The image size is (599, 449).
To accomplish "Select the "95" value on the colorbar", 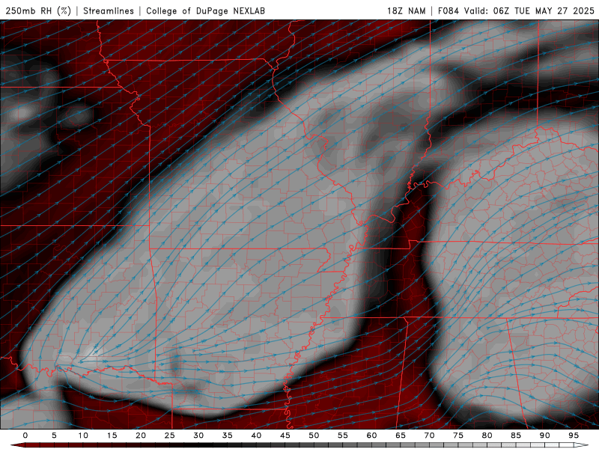I will [574, 436].
